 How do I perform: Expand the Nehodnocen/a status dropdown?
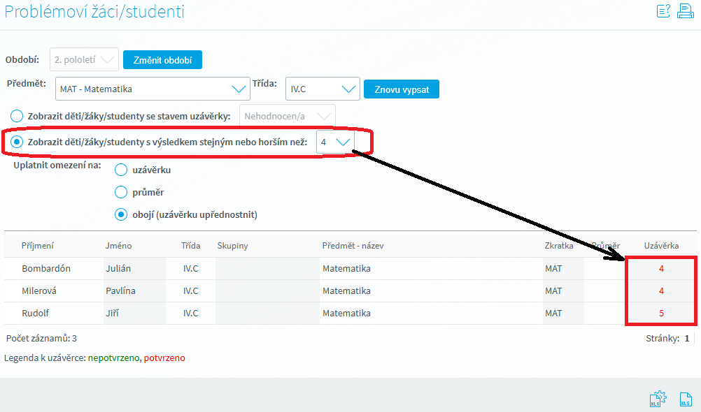point(287,116)
